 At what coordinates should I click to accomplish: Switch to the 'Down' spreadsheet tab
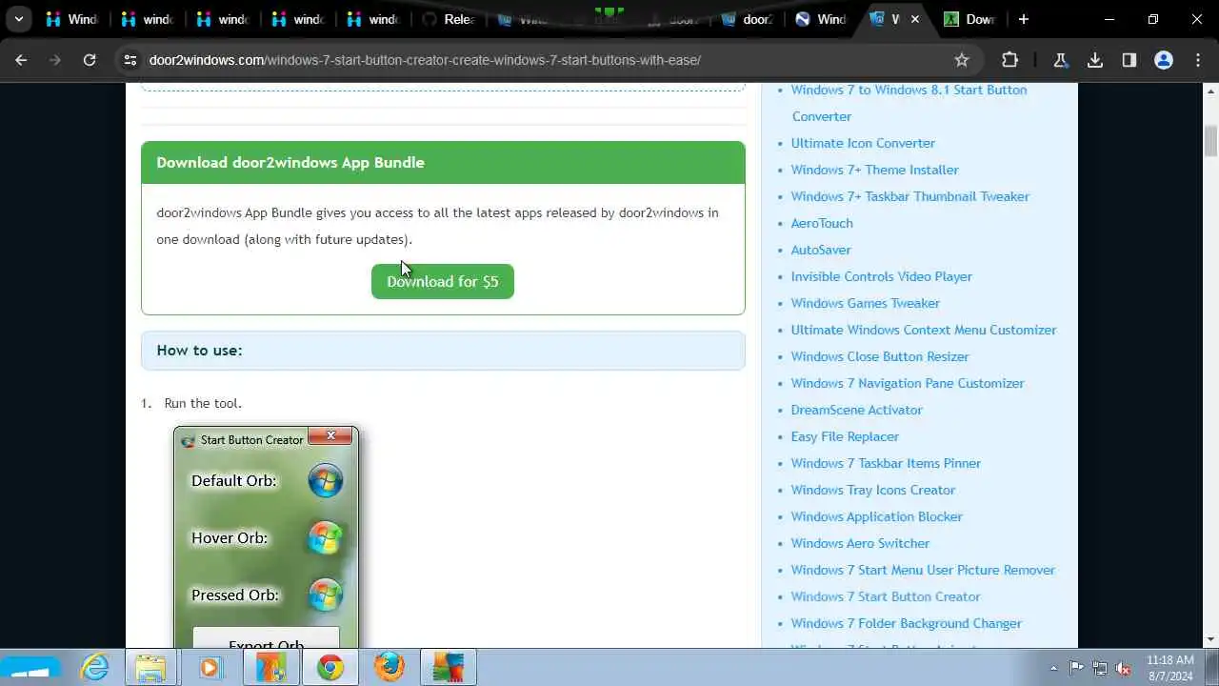(969, 19)
